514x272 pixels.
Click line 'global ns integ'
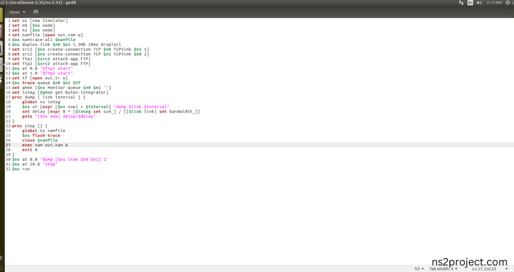[x=41, y=102]
